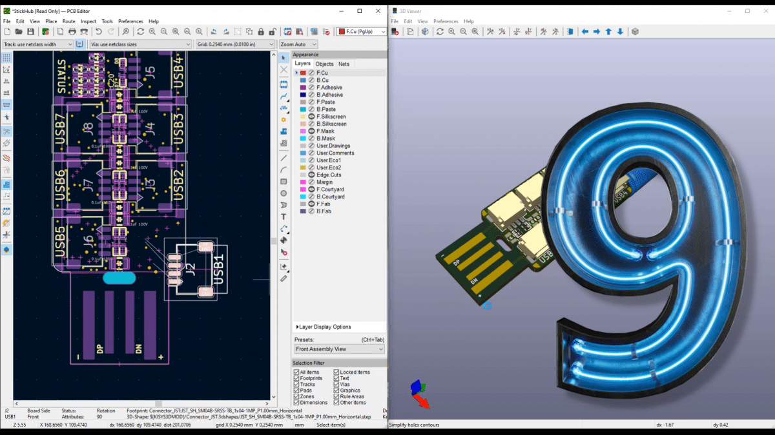Select the B.Fab layer row

[340, 211]
